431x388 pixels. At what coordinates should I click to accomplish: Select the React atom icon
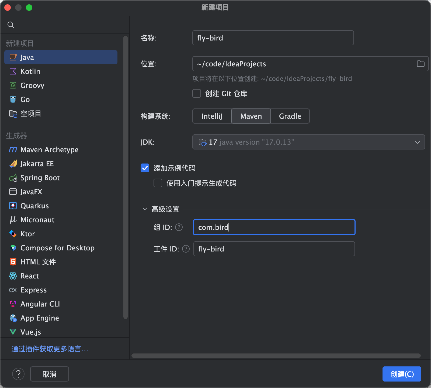[13, 276]
